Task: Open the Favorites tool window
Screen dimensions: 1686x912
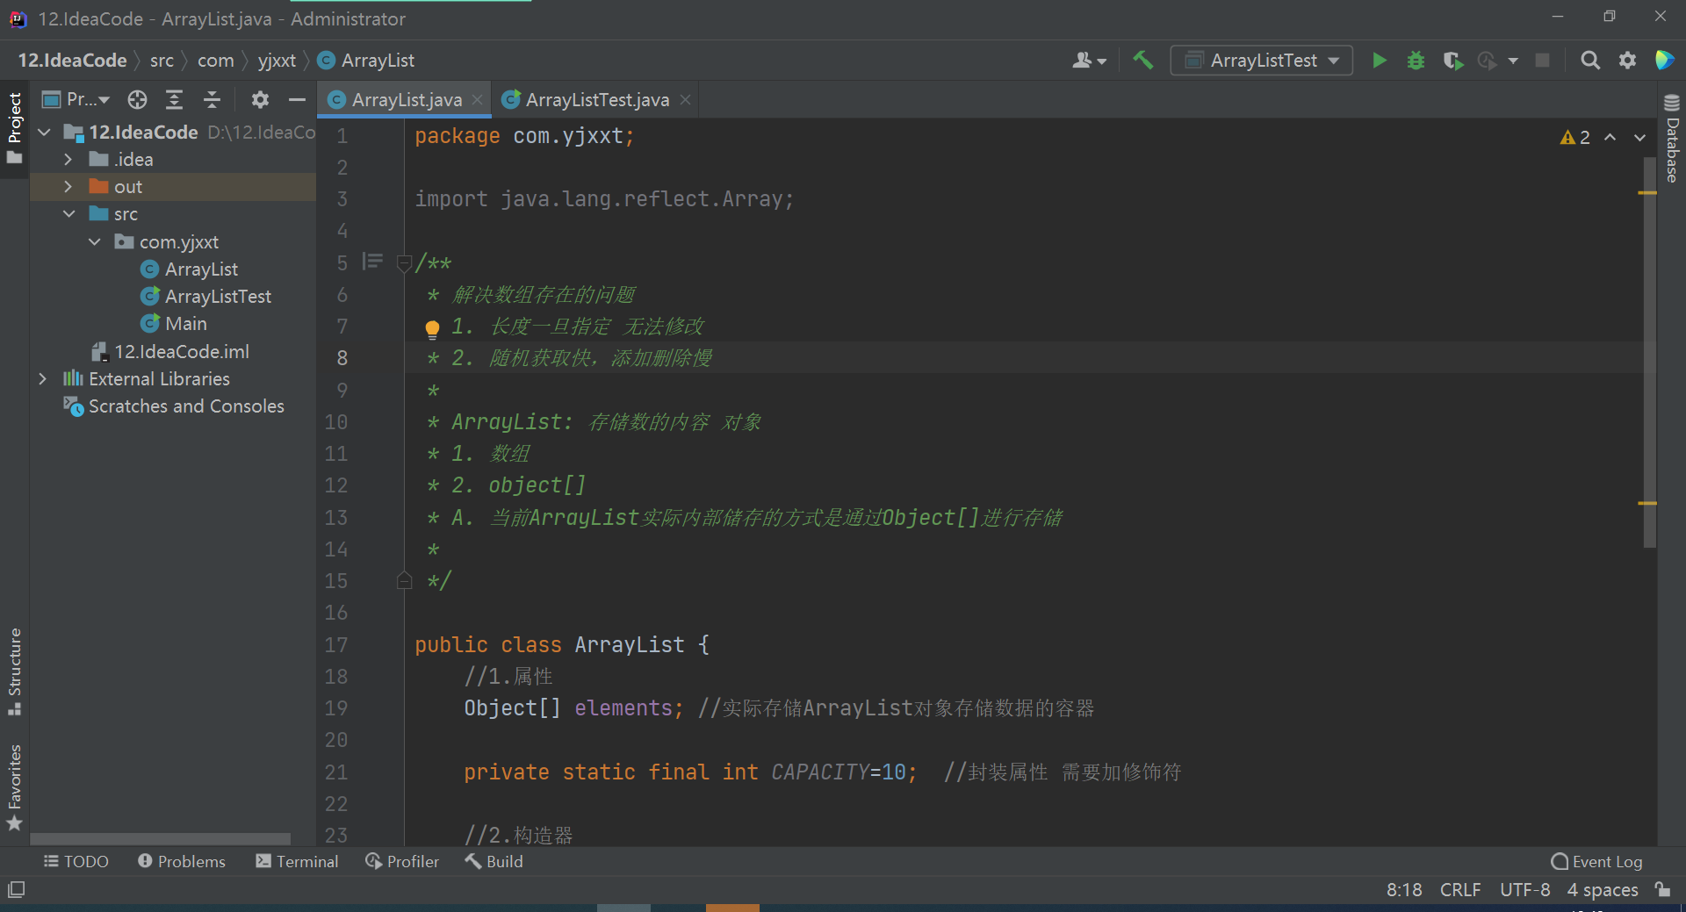Action: 14,787
